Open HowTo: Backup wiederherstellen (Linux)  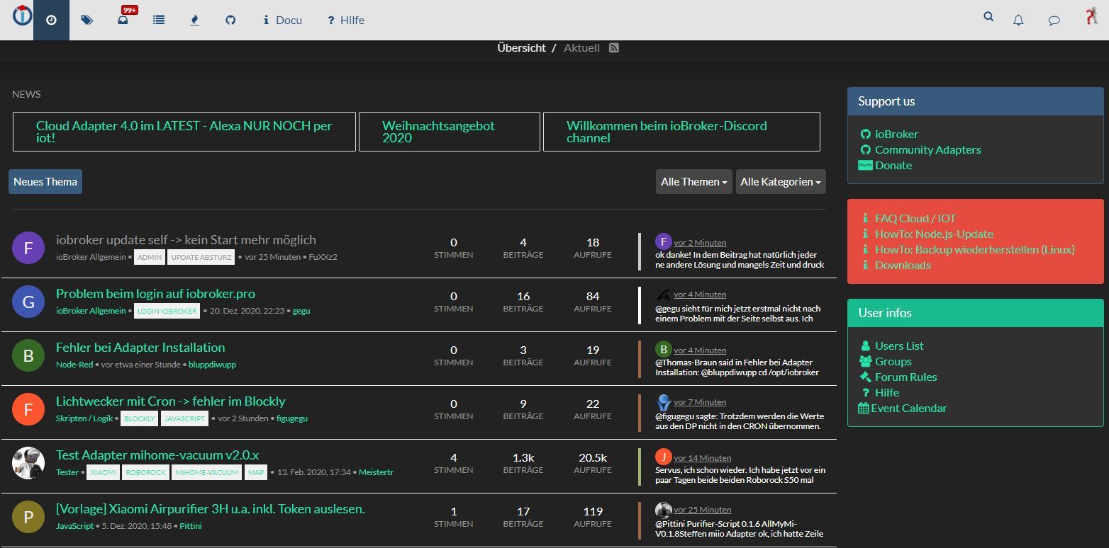(x=975, y=249)
